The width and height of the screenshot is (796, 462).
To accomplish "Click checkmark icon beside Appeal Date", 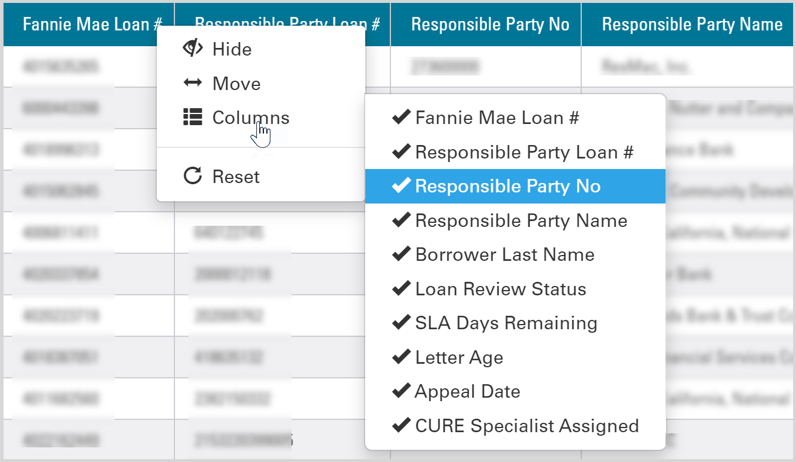I will pyautogui.click(x=401, y=391).
